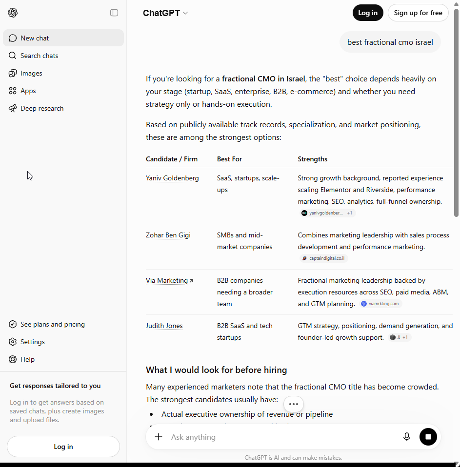The image size is (460, 467).
Task: Click 'Get responses tailored to you' text
Action: tap(55, 386)
